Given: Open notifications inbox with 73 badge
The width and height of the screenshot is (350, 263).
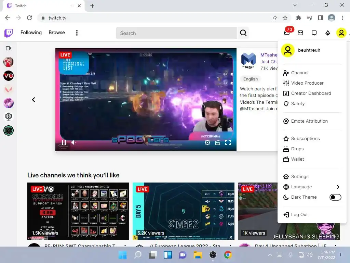Looking at the screenshot, I should coord(287,32).
